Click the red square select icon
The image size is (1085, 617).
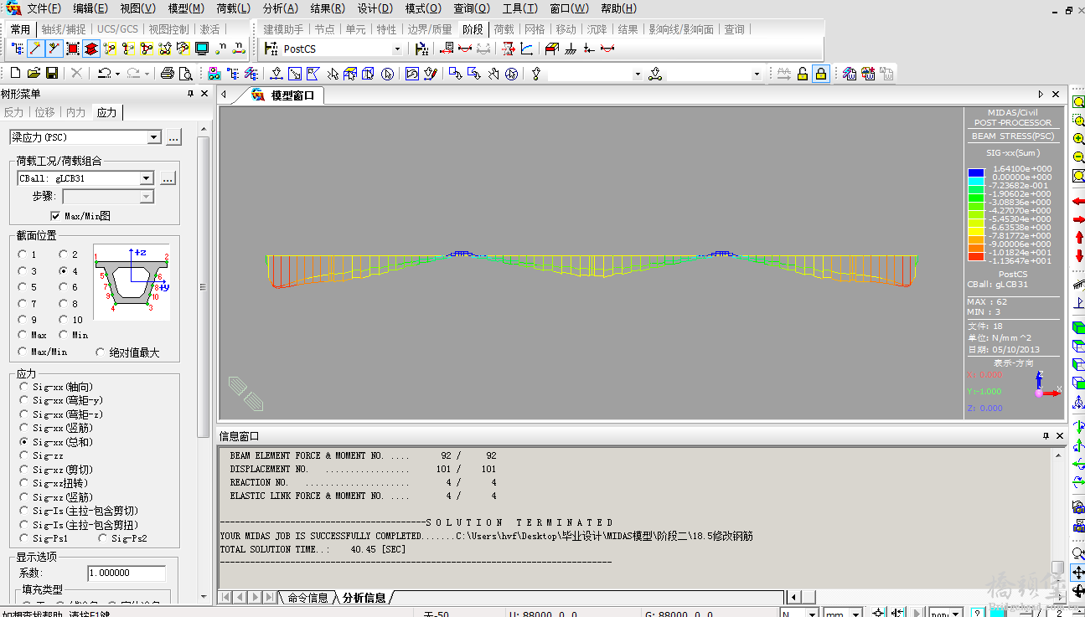click(73, 49)
